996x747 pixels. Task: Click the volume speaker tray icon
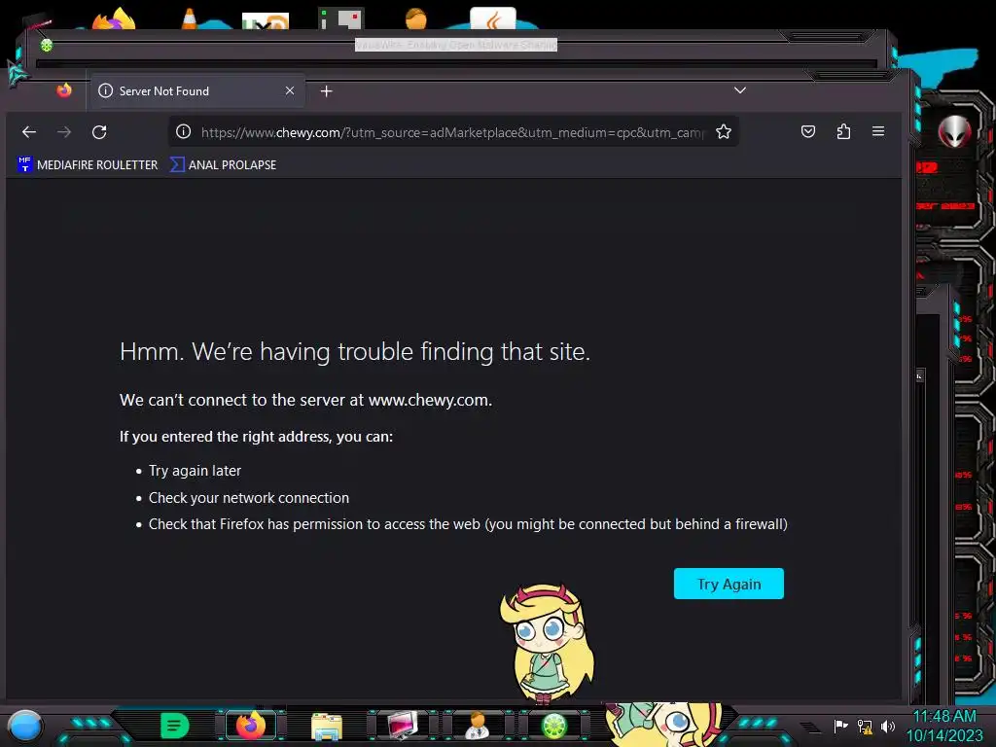(x=887, y=726)
